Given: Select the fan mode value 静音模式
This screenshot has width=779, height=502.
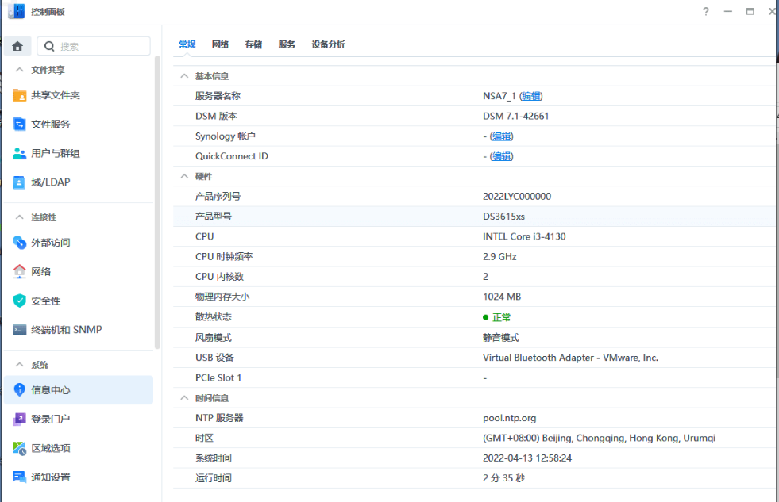Looking at the screenshot, I should 501,338.
